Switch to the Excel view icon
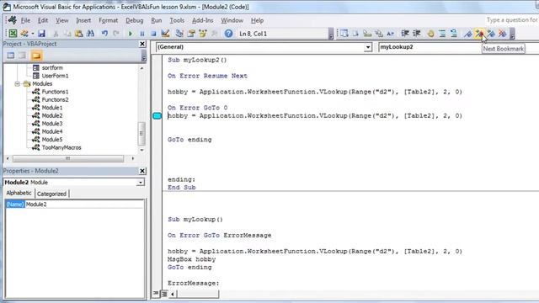This screenshot has width=539, height=303. tap(13, 34)
